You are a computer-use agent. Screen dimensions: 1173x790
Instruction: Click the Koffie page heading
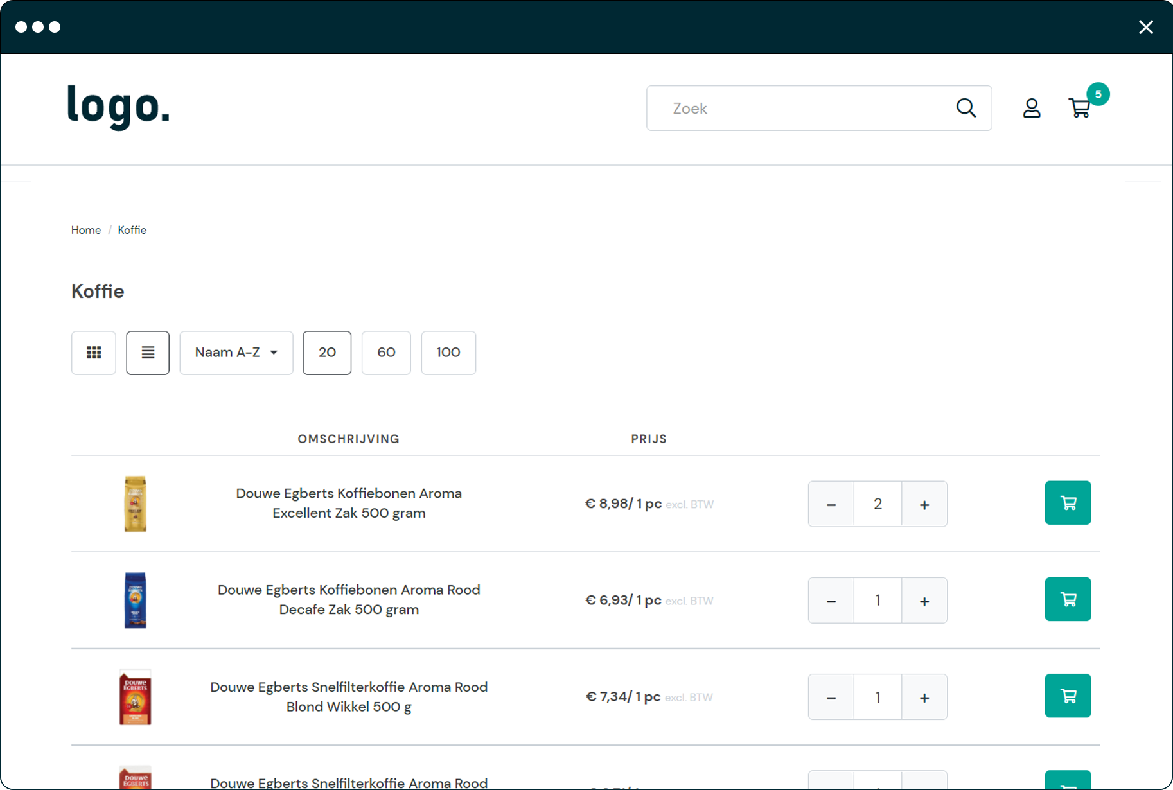(98, 291)
